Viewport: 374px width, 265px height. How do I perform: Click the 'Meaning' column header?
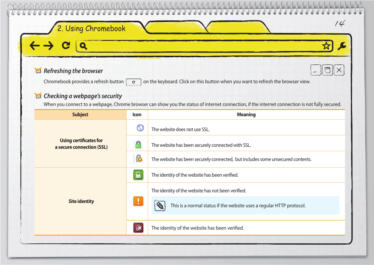(x=246, y=115)
